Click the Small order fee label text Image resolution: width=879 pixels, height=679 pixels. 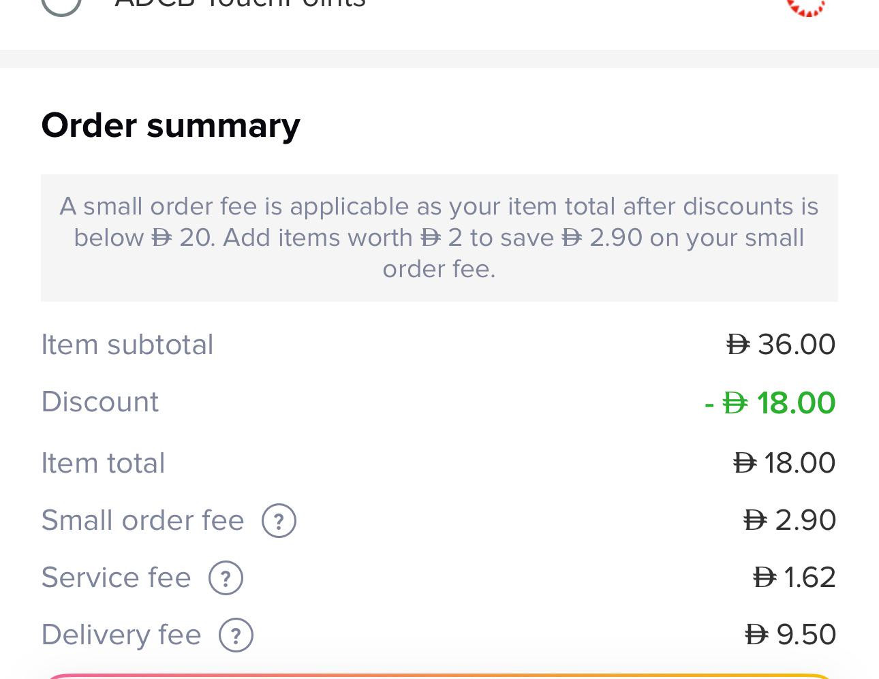(x=142, y=520)
